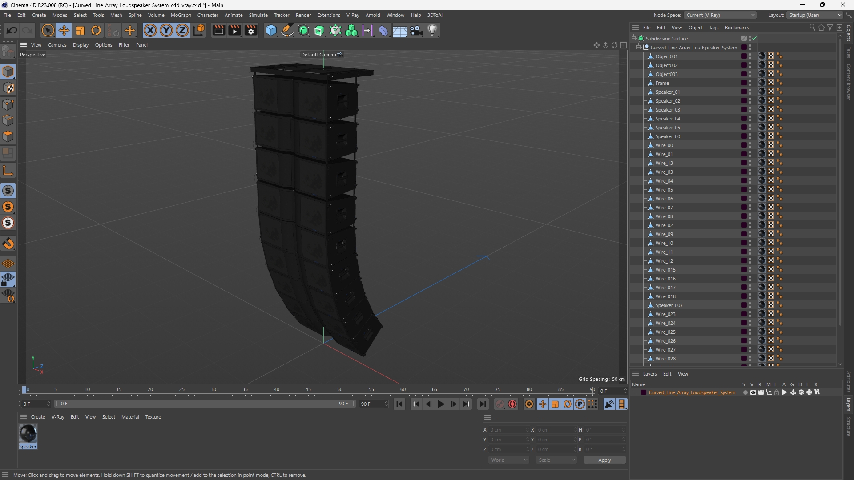Toggle Z axis lock
854x480 pixels.
click(x=182, y=30)
